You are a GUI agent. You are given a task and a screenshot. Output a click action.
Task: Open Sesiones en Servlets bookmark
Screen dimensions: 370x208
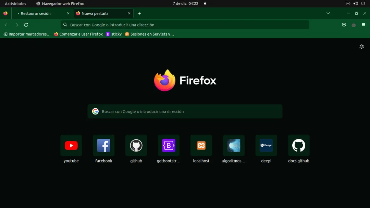(x=150, y=34)
